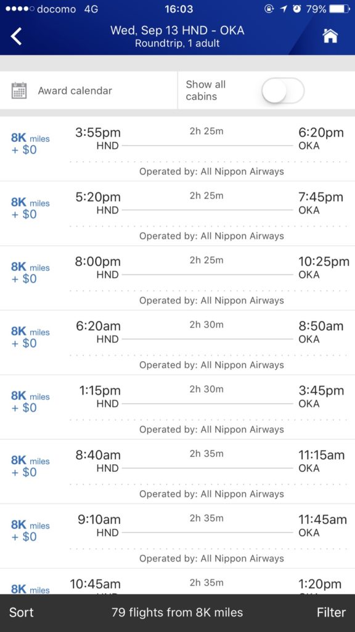The width and height of the screenshot is (355, 632).
Task: Open the Award calendar icon
Action: pyautogui.click(x=19, y=91)
